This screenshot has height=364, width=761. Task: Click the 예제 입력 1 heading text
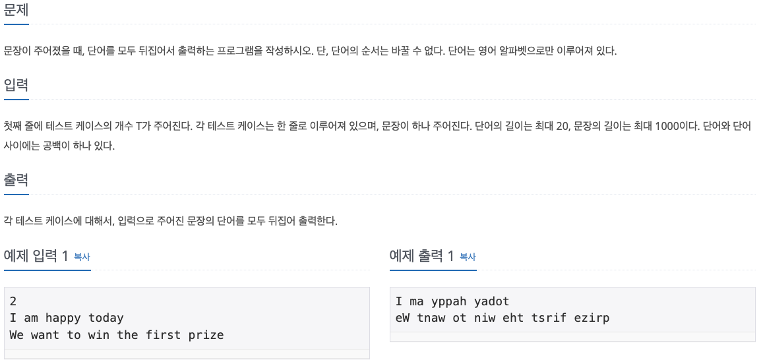[36, 257]
